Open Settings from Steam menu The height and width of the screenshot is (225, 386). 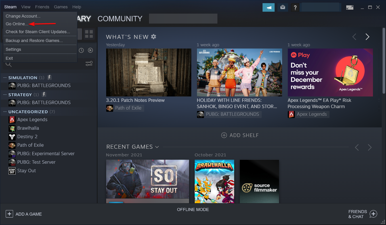click(x=40, y=49)
